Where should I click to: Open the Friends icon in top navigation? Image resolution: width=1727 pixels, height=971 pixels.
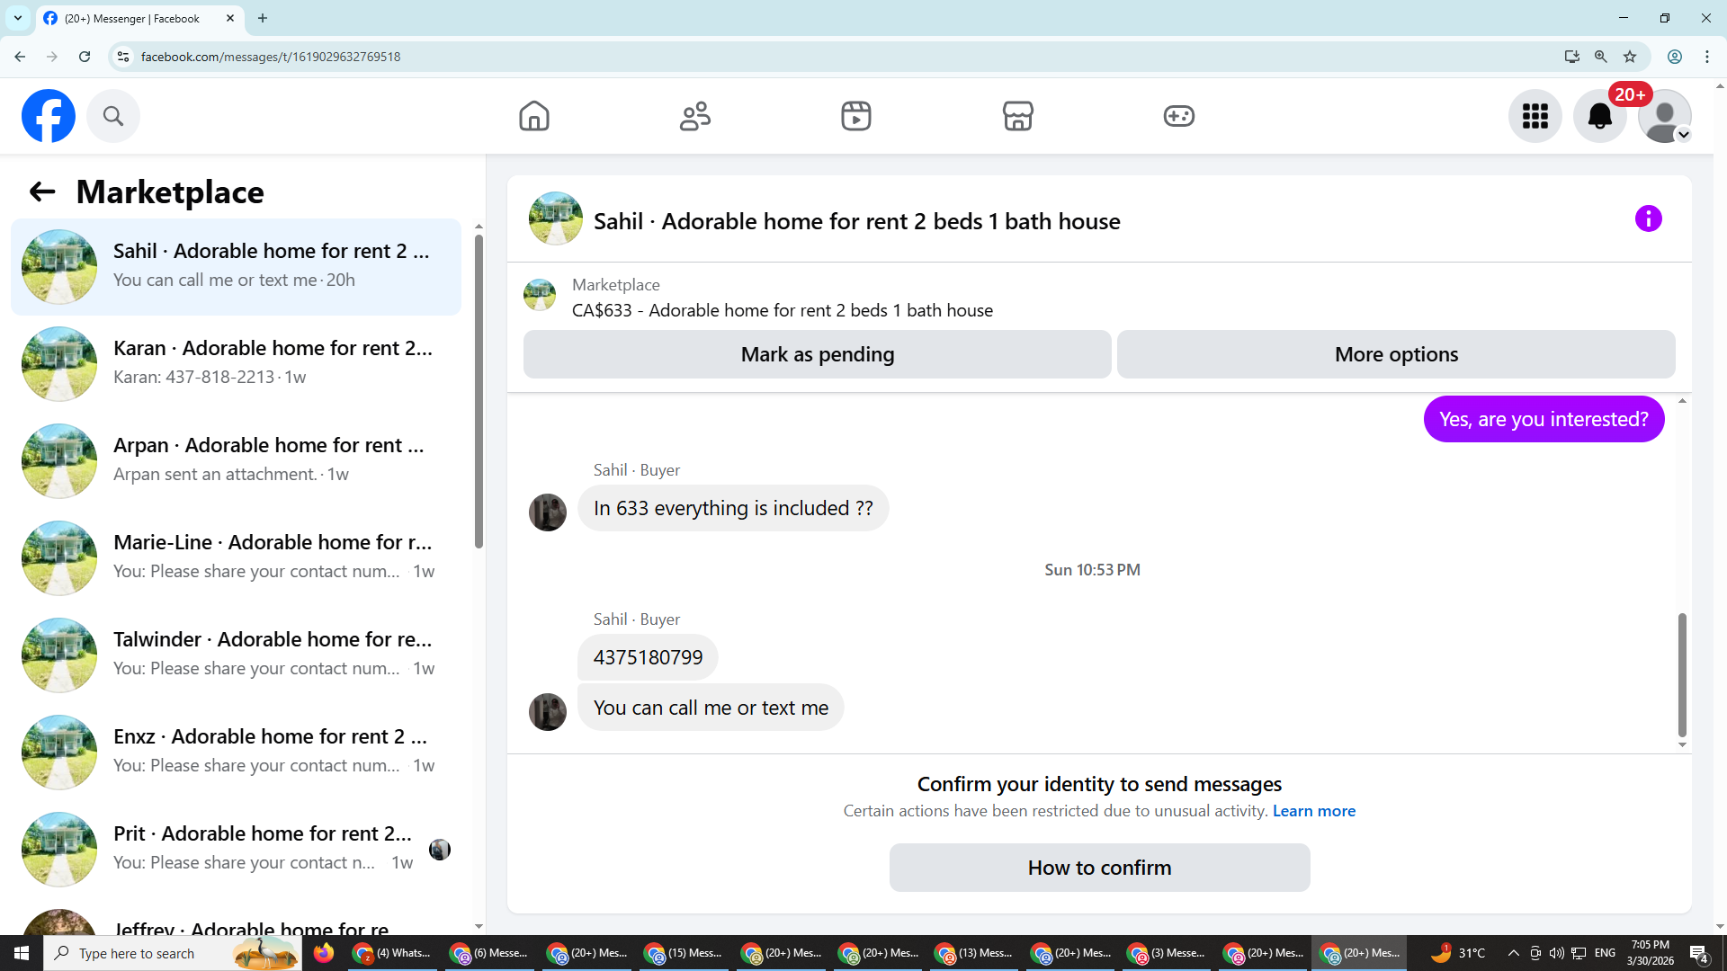694,116
